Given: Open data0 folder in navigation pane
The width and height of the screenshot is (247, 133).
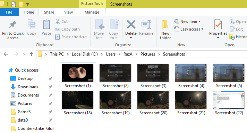Looking at the screenshot, I should coord(23,120).
